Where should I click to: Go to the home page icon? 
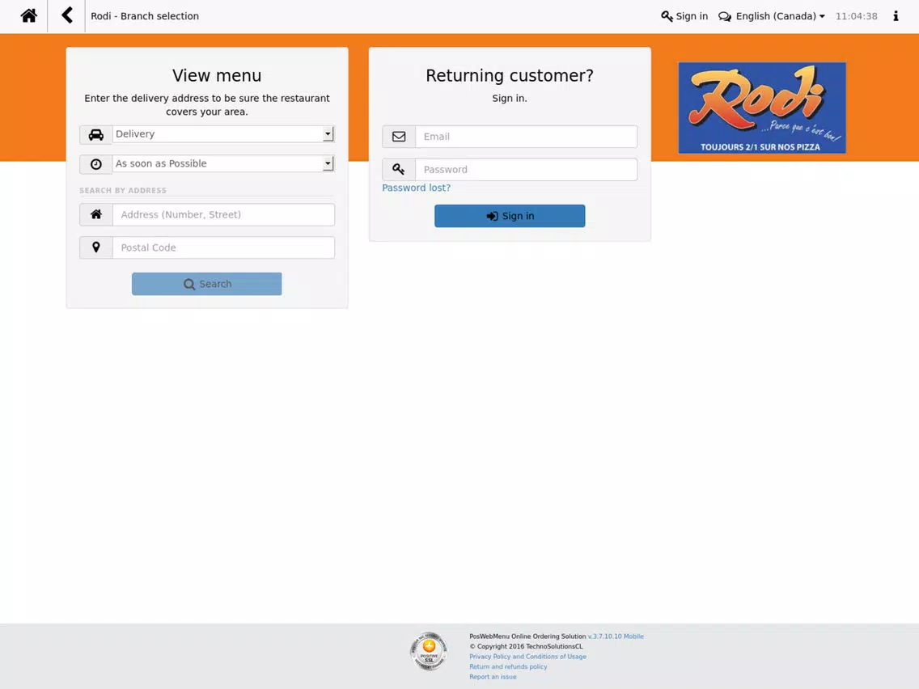point(29,16)
